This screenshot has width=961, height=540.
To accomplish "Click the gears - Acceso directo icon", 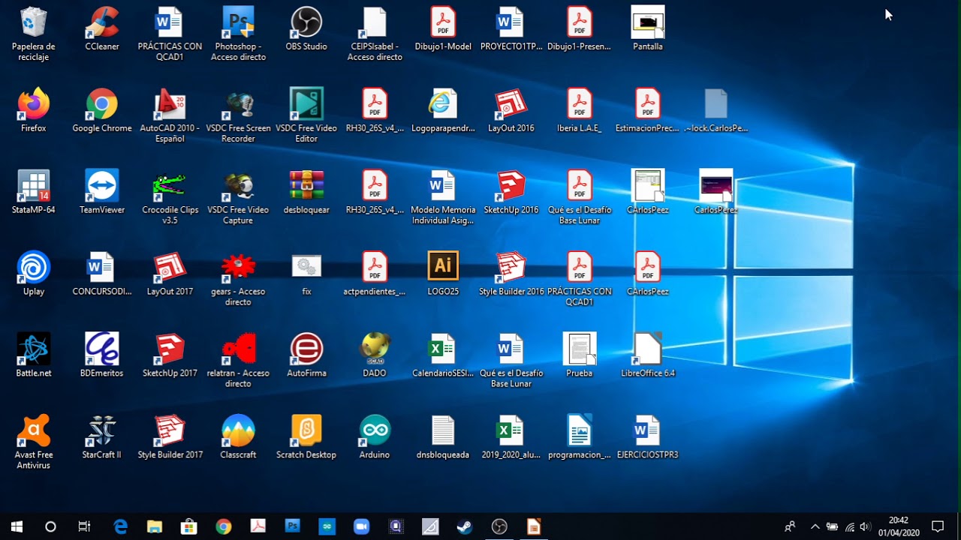I will coord(238,268).
